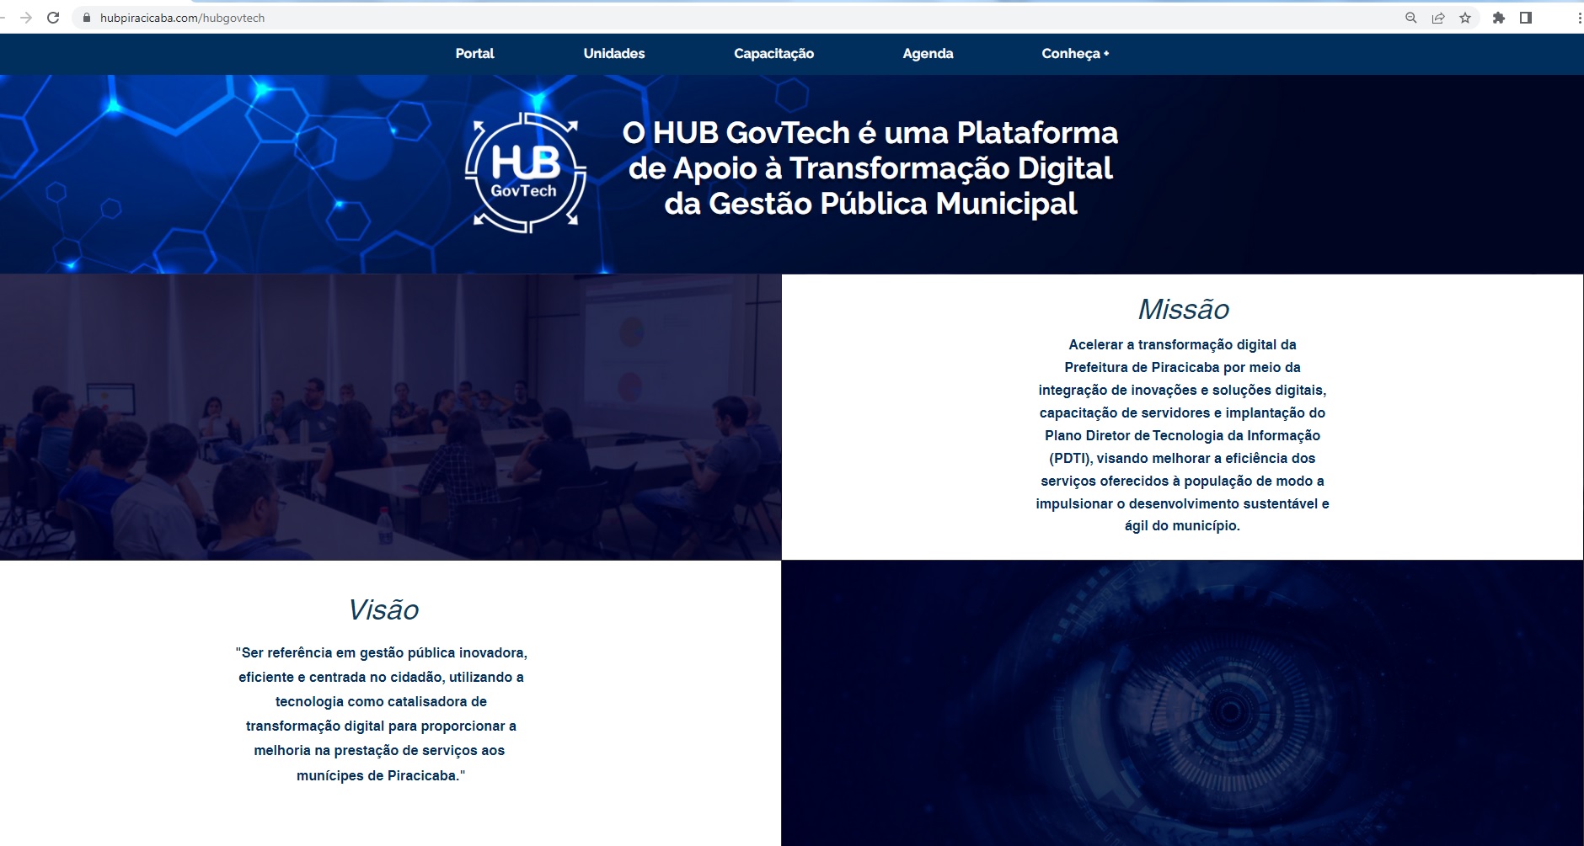Viewport: 1584px width, 846px height.
Task: Click the text 'Acelerar a transformação digital da'
Action: [x=1182, y=344]
